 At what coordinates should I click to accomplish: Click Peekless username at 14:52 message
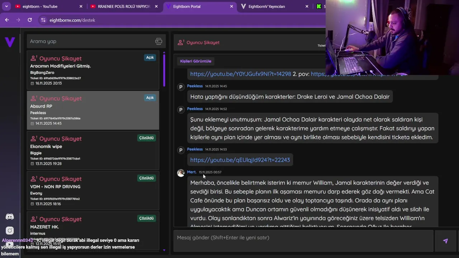click(x=195, y=109)
